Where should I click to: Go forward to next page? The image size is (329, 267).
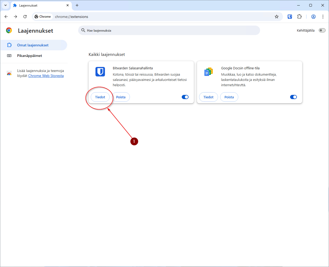pyautogui.click(x=16, y=17)
